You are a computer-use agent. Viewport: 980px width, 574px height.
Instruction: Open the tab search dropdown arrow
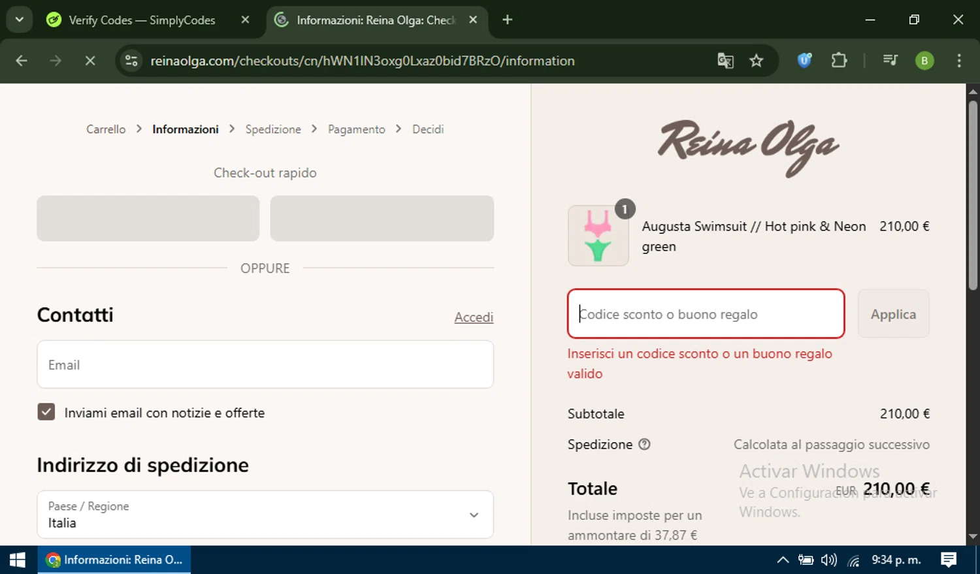[x=19, y=20]
